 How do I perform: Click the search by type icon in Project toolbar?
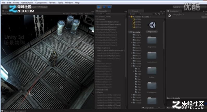tap(156, 14)
